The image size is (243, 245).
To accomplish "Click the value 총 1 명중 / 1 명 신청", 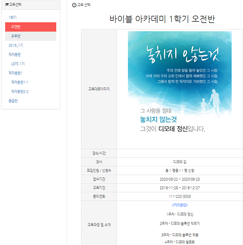I will [180, 170].
